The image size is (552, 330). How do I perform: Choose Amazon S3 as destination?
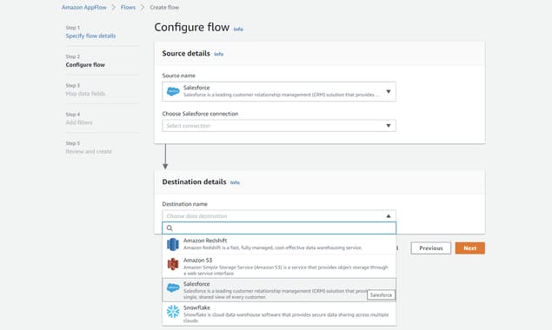coord(279,267)
